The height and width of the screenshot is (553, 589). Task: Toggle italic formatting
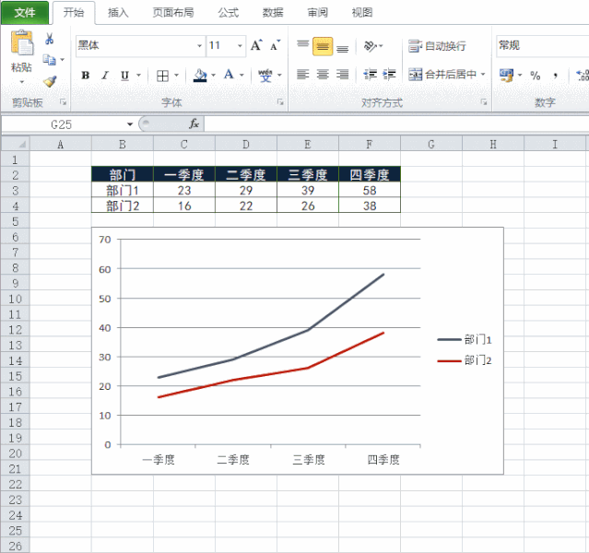click(105, 76)
